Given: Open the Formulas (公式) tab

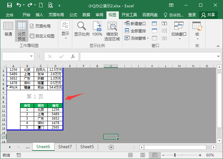Looking at the screenshot, I should [73, 15].
